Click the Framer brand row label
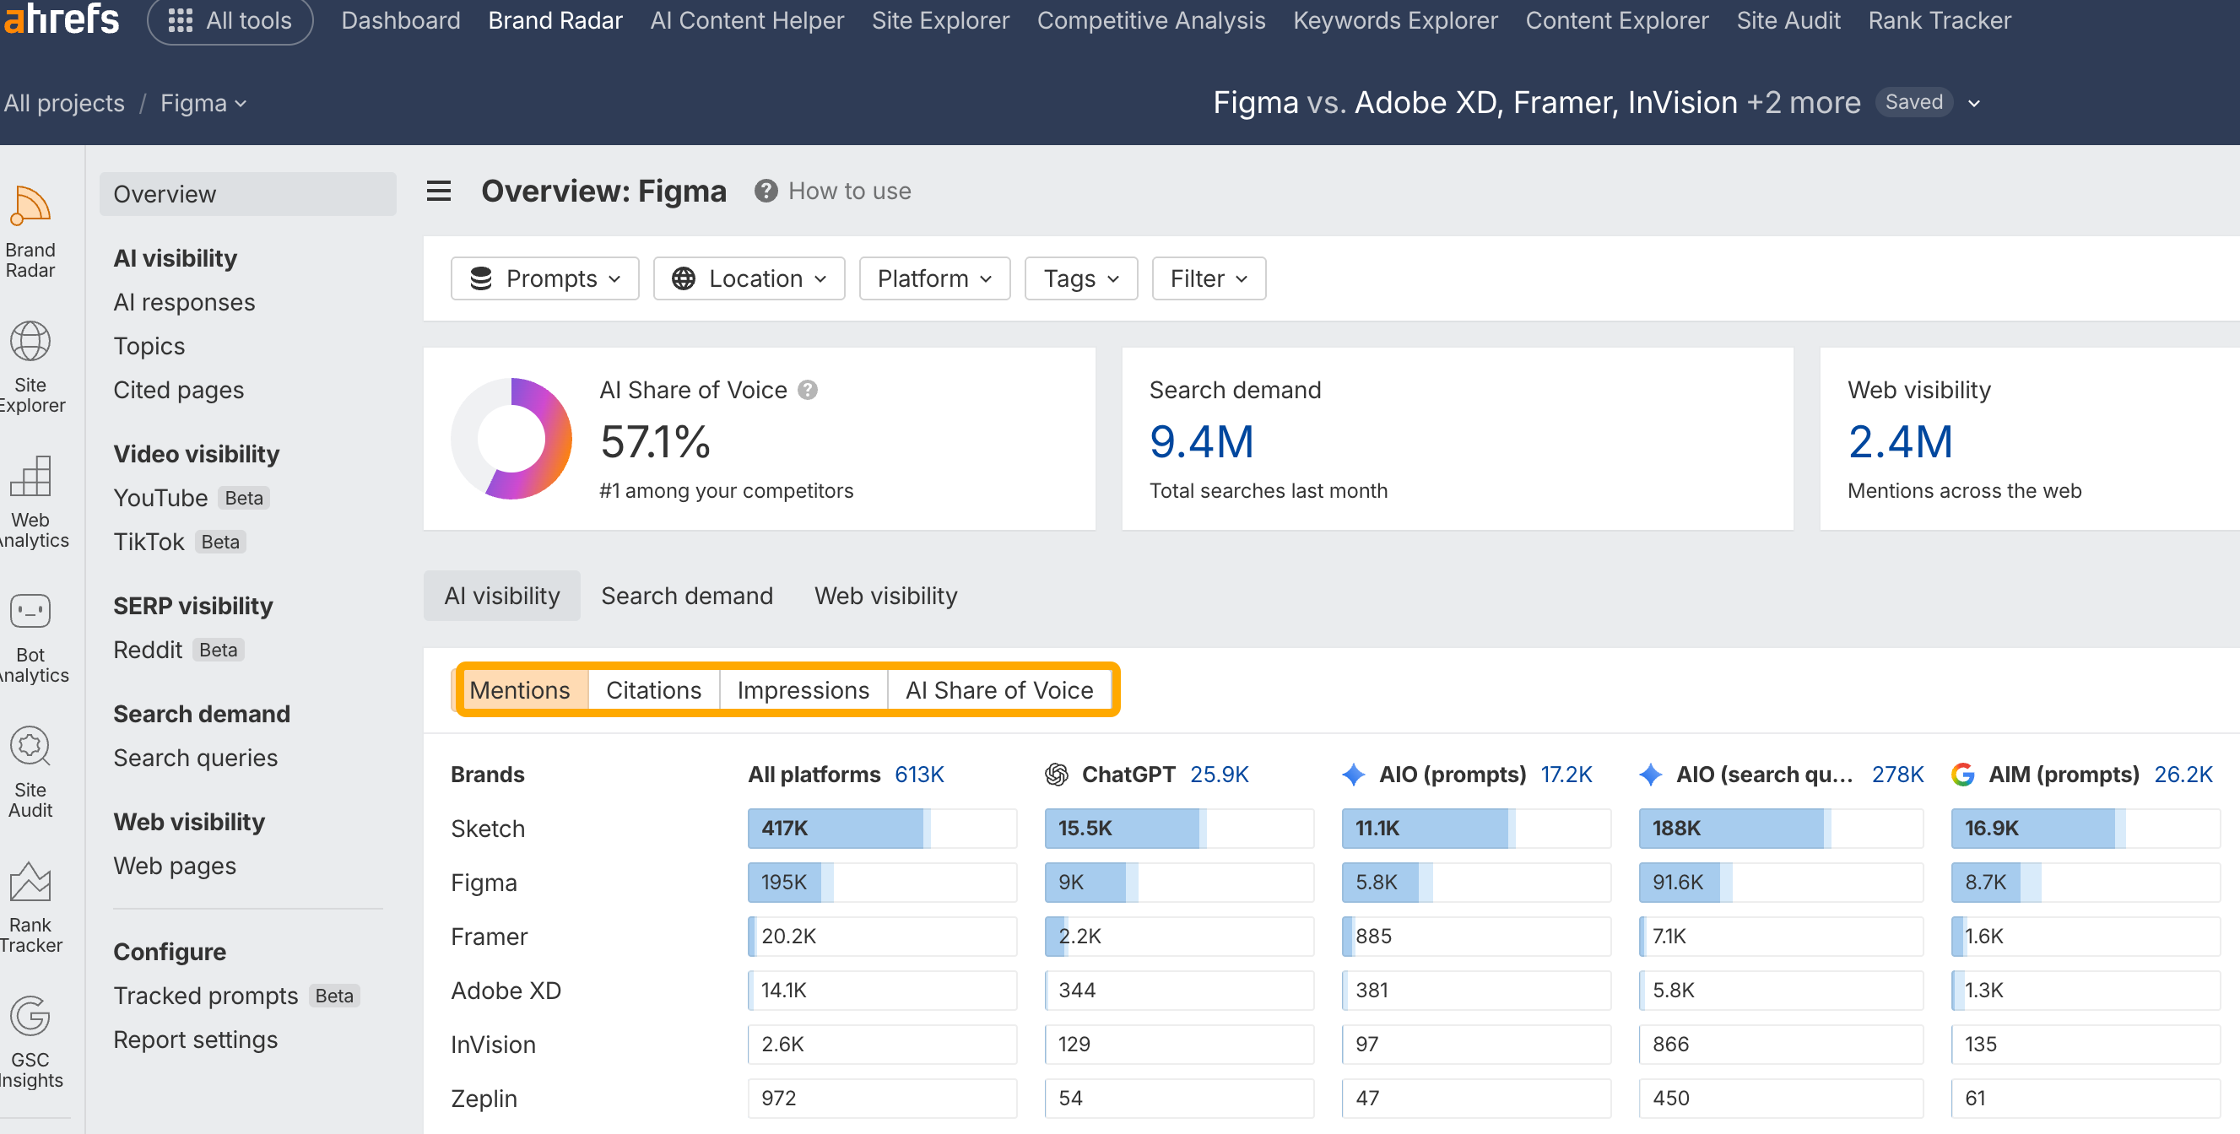This screenshot has width=2240, height=1134. (490, 936)
